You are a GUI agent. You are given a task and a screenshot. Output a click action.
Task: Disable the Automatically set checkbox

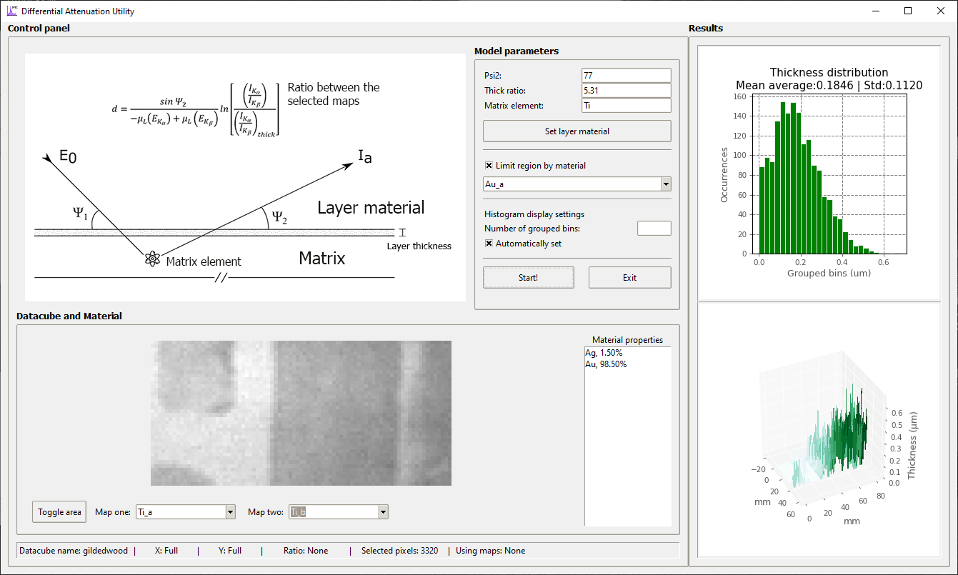coord(489,244)
